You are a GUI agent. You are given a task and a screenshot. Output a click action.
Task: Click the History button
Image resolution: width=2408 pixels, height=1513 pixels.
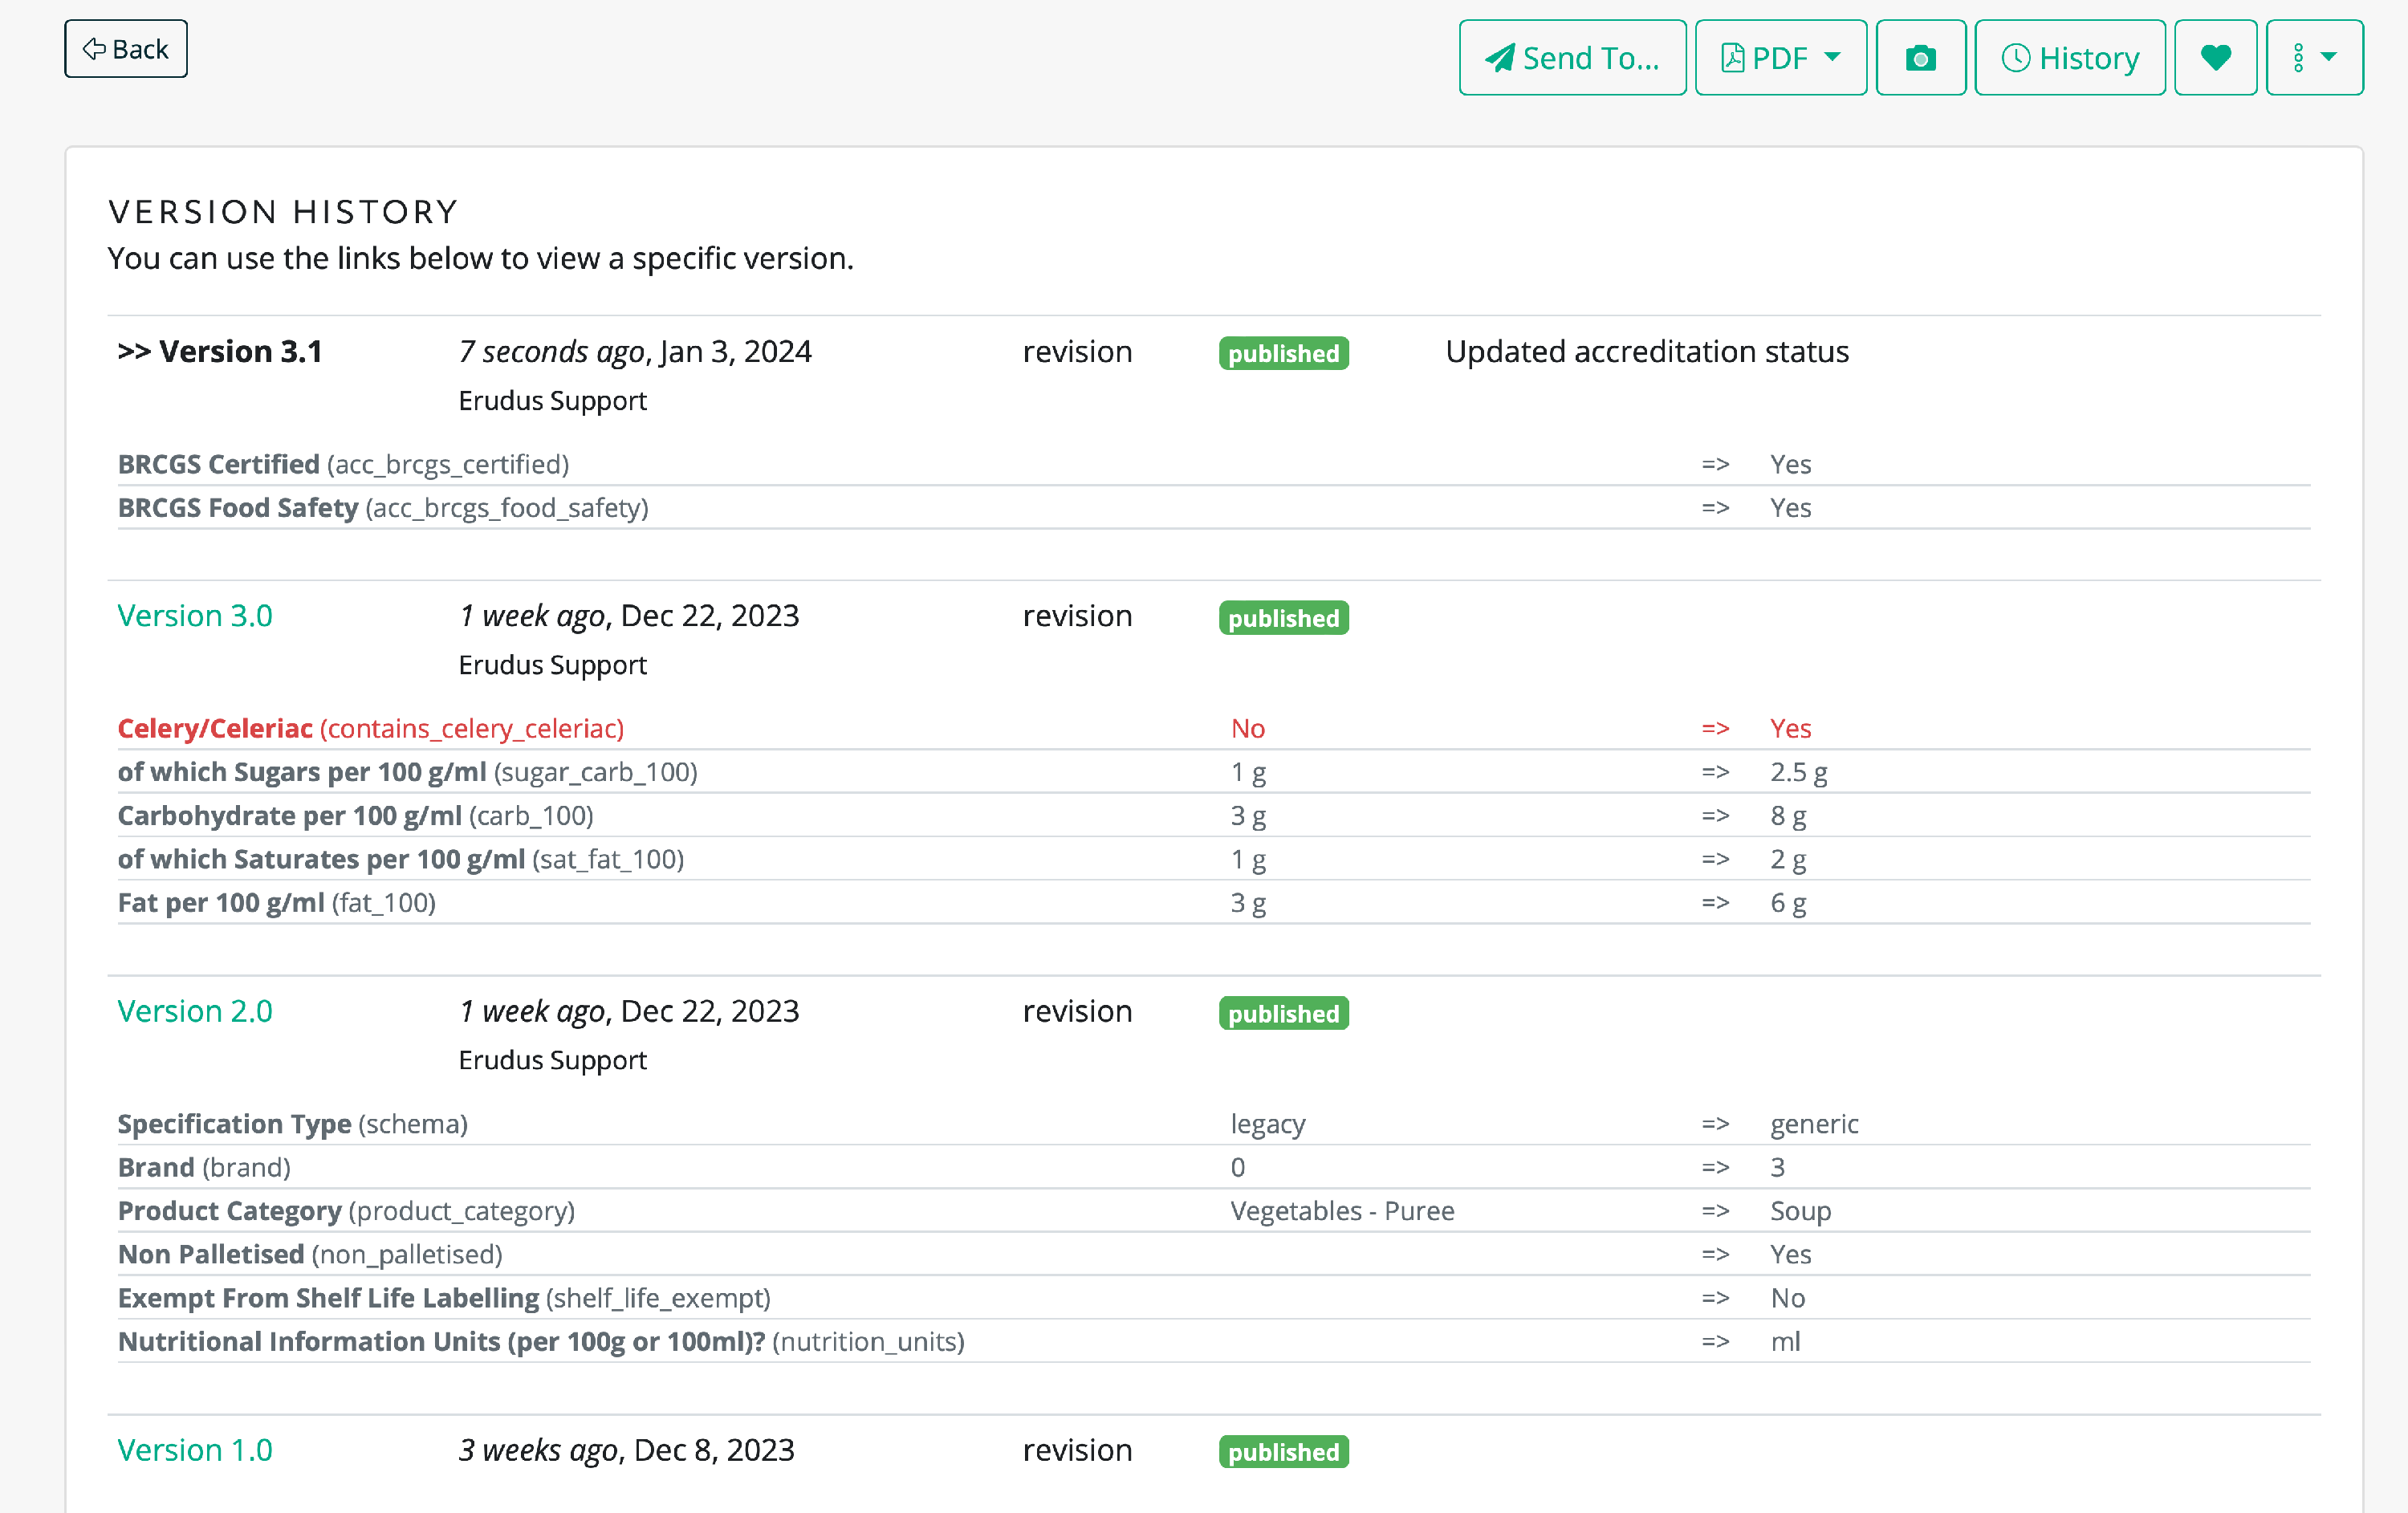tap(2069, 57)
